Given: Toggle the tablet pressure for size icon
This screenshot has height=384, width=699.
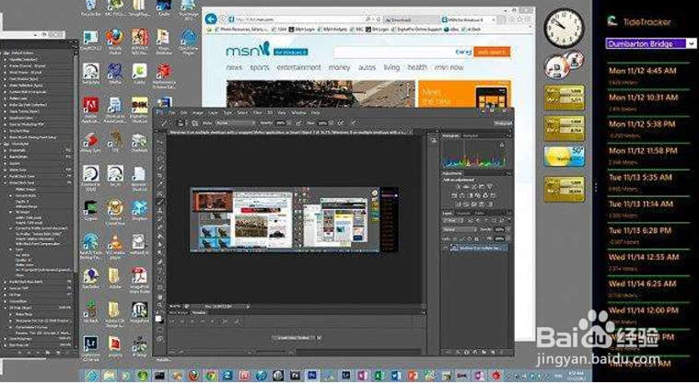Looking at the screenshot, I should tap(353, 122).
